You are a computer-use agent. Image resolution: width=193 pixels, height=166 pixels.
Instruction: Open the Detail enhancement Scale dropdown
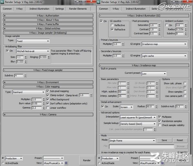(126, 107)
